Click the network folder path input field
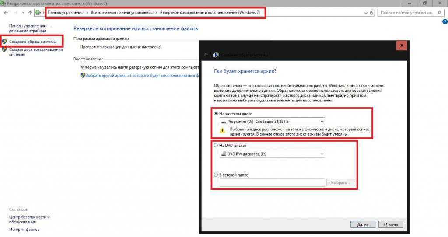Image resolution: width=448 pixels, height=237 pixels. point(272,183)
